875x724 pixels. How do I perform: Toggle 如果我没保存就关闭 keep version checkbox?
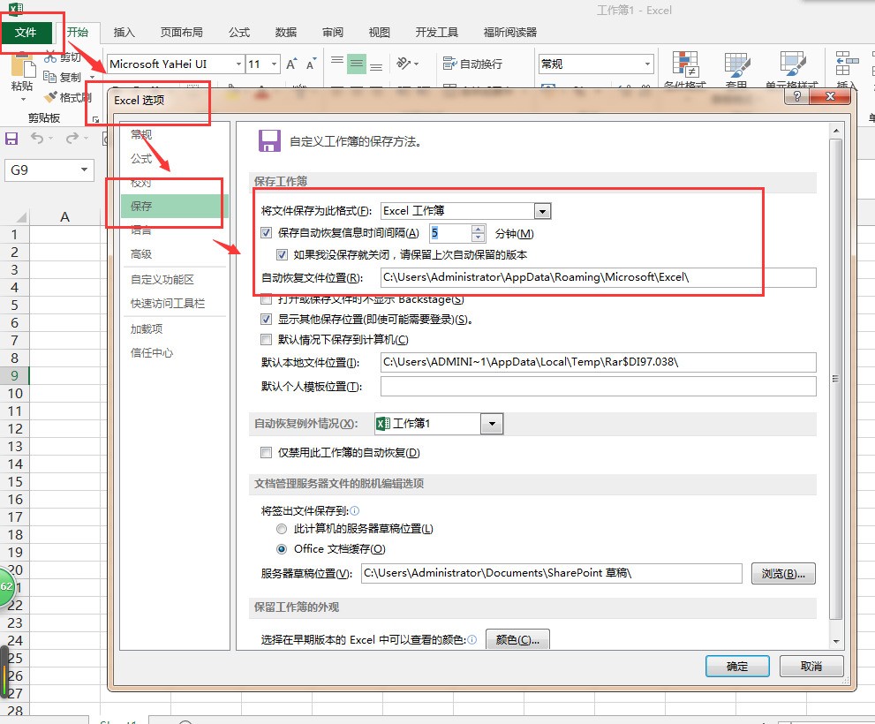pos(282,255)
